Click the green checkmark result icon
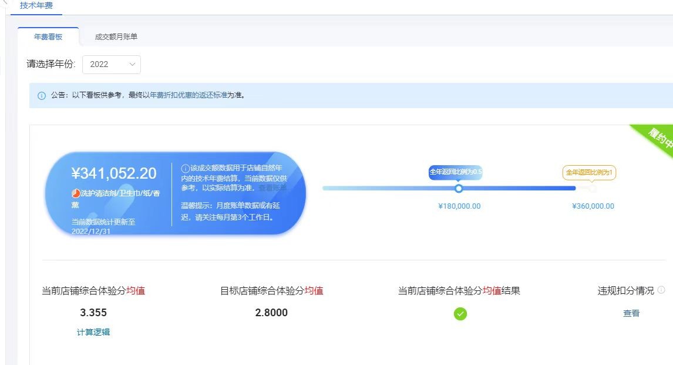The height and width of the screenshot is (365, 673). pos(460,314)
